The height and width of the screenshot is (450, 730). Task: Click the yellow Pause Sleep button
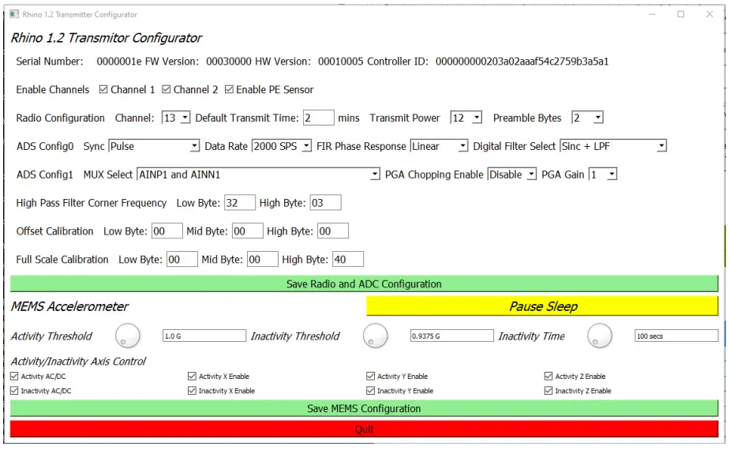click(542, 306)
